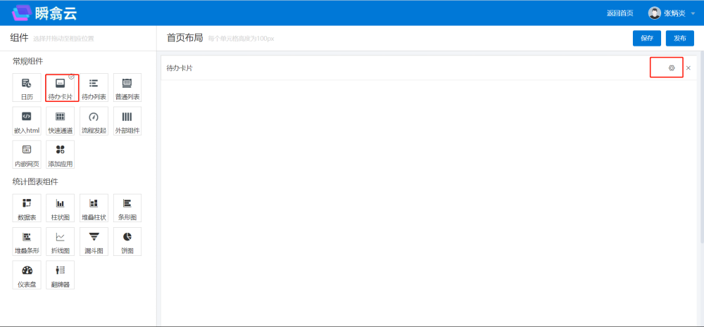
Task: Open settings gear for 待办卡片 card
Action: [672, 68]
